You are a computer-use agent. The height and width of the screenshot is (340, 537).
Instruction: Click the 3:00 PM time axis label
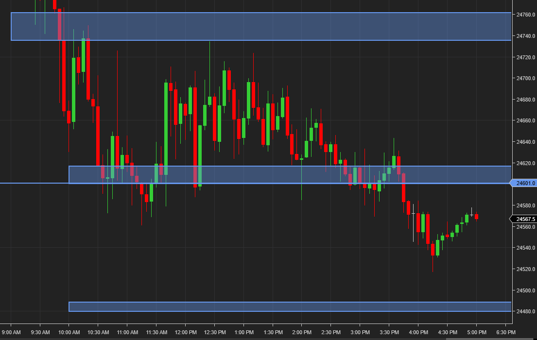[360, 332]
